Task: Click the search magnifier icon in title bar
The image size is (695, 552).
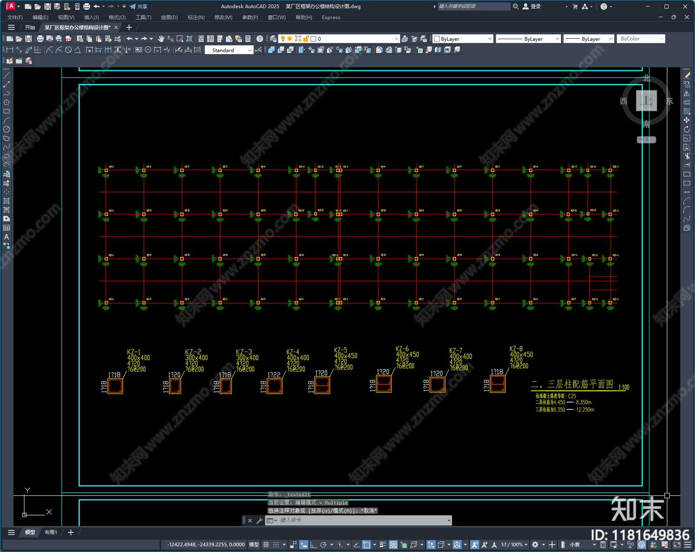Action: click(x=516, y=7)
